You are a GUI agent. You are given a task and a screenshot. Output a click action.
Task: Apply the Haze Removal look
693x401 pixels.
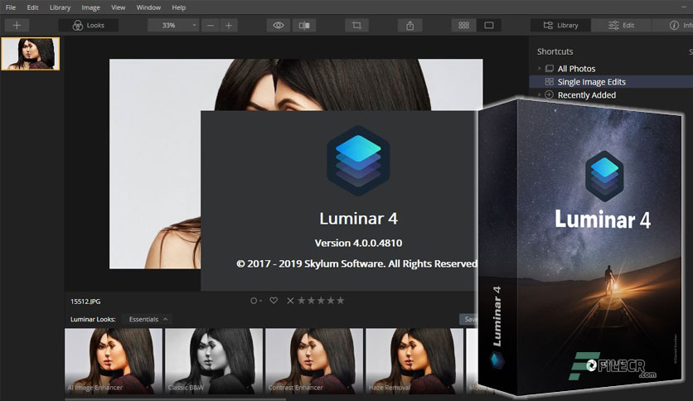tap(414, 360)
